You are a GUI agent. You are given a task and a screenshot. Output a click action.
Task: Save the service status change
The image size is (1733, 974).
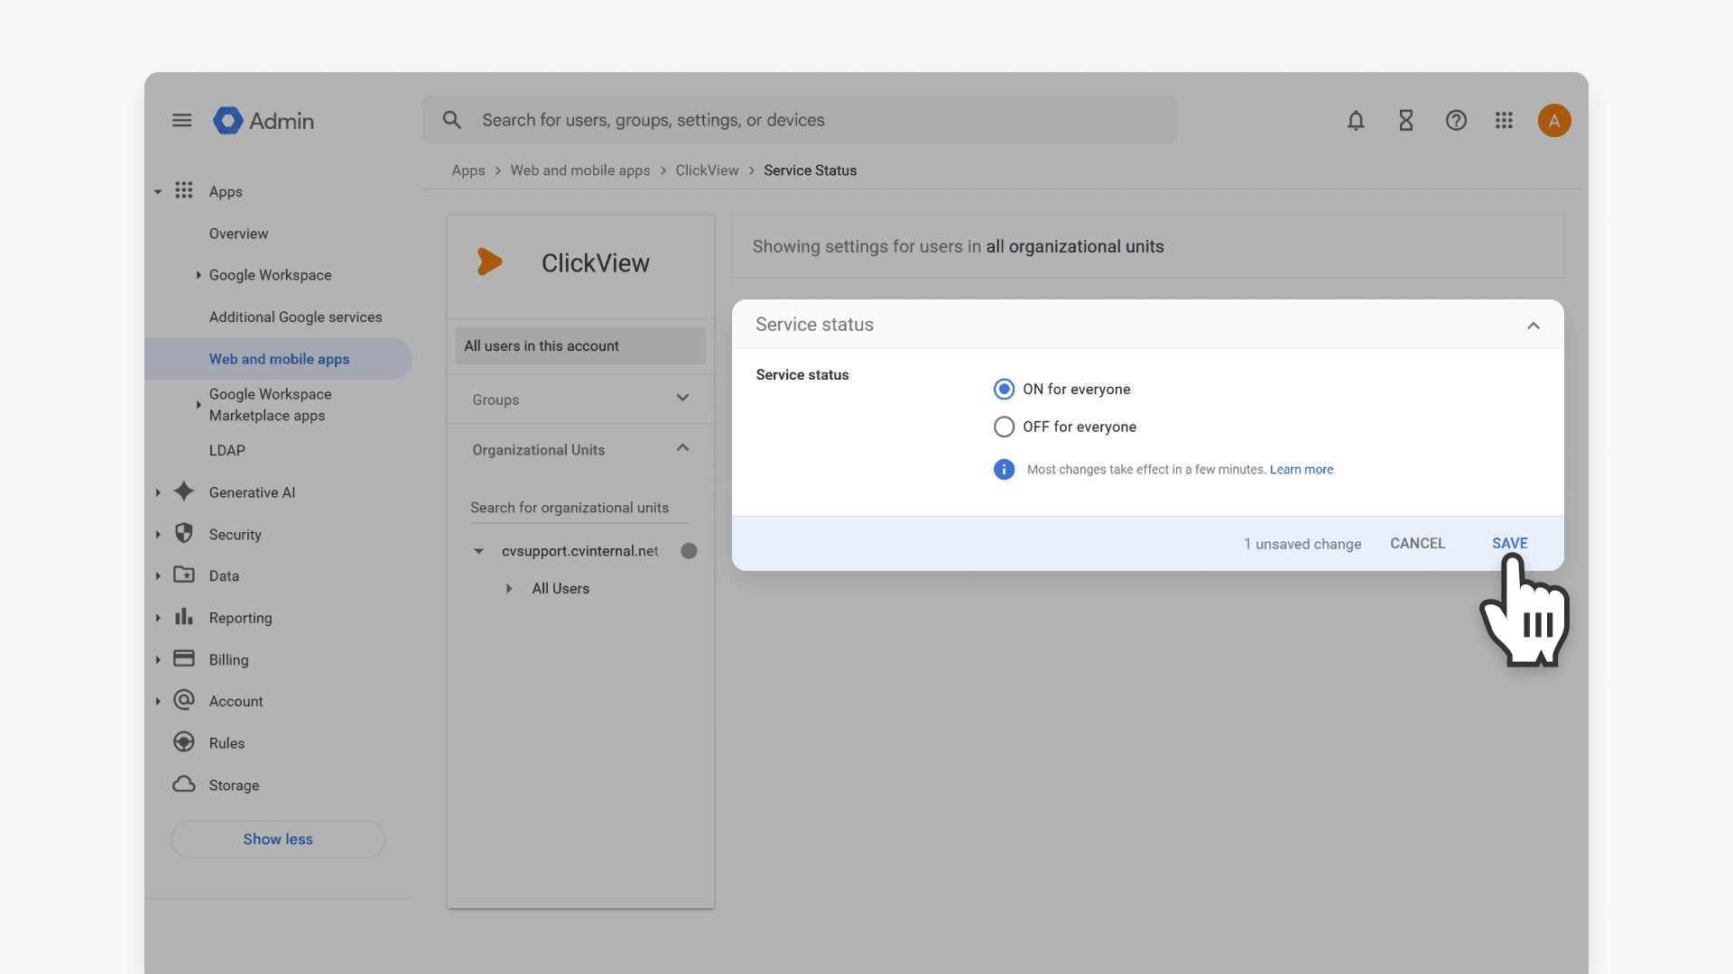coord(1509,543)
